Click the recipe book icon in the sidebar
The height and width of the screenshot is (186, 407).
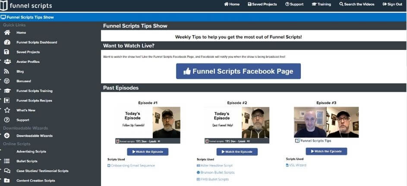(x=7, y=100)
